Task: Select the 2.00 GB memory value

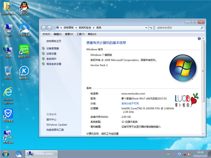Action: tap(126, 117)
